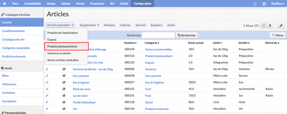Filter by Équipiers

coord(156,25)
